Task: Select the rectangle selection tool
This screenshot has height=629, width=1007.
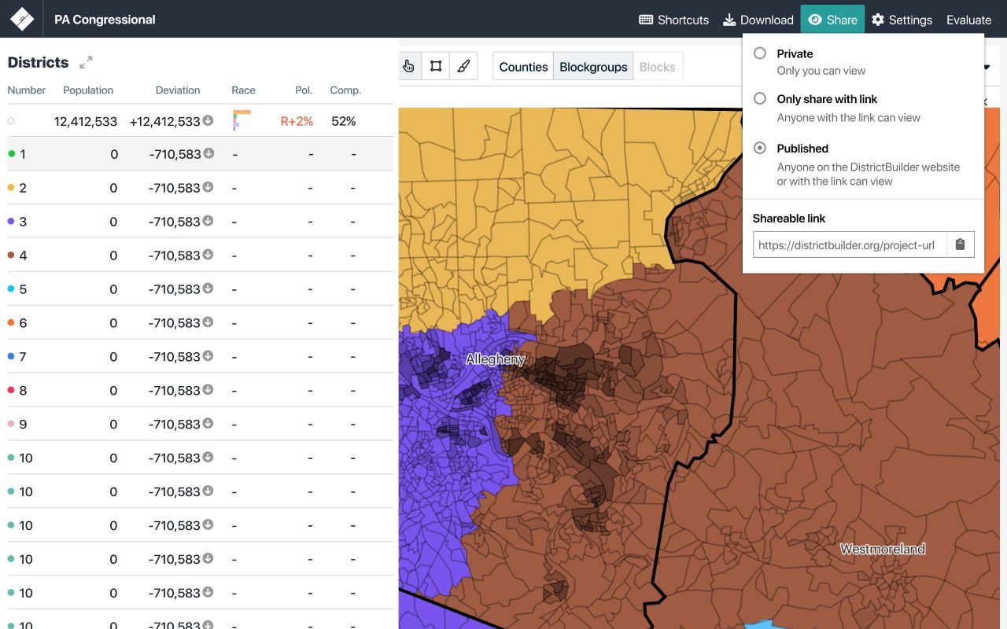Action: coord(436,66)
